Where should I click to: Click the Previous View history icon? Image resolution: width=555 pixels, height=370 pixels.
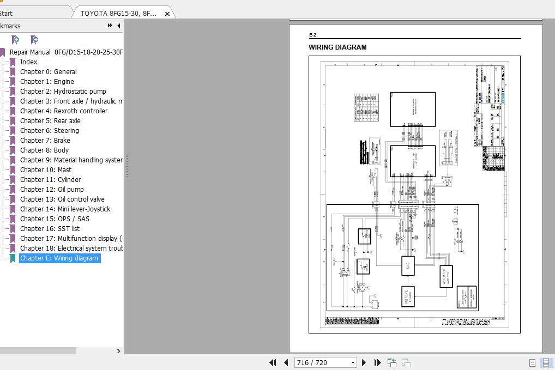point(390,362)
